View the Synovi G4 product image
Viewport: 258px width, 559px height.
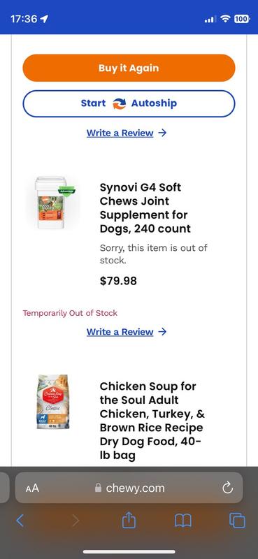(x=54, y=203)
